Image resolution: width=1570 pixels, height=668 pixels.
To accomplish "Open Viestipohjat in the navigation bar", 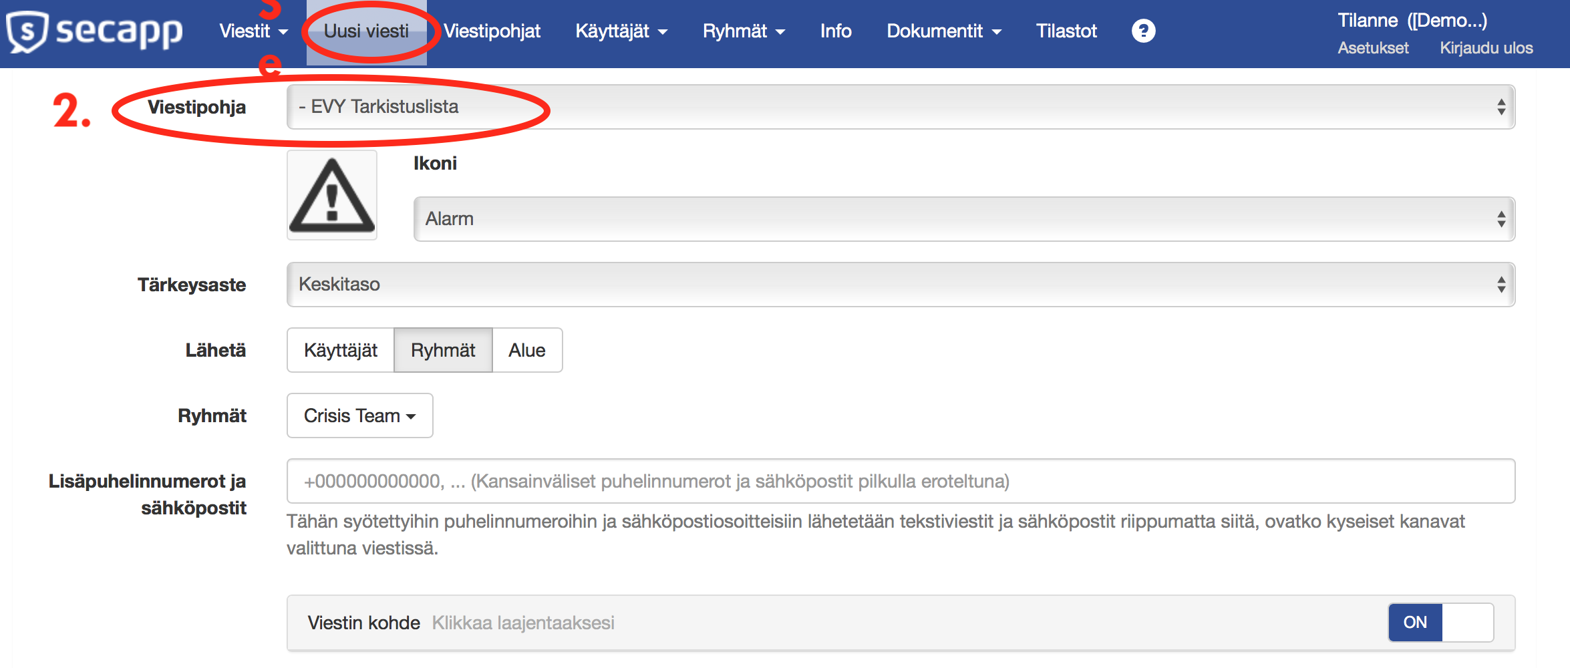I will 492,31.
